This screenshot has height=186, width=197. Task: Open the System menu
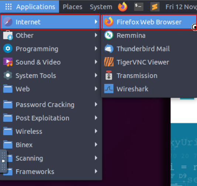101,7
